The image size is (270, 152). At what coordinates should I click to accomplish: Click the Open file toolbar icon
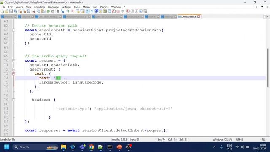pyautogui.click(x=7, y=11)
